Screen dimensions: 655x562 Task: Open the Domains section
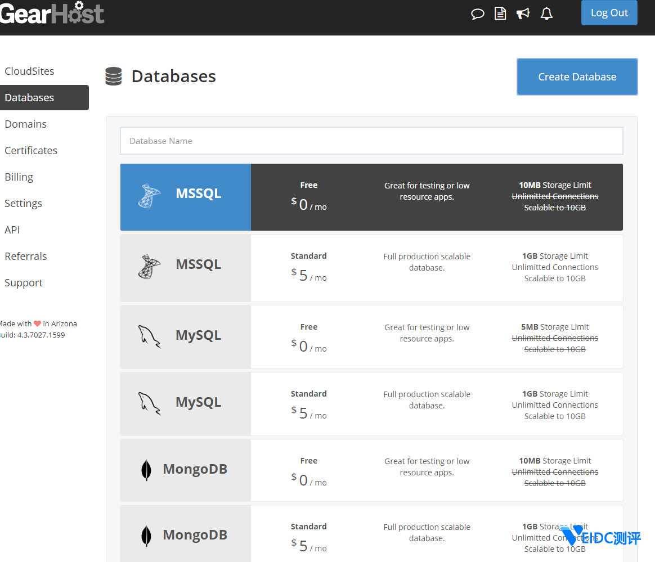pos(25,124)
